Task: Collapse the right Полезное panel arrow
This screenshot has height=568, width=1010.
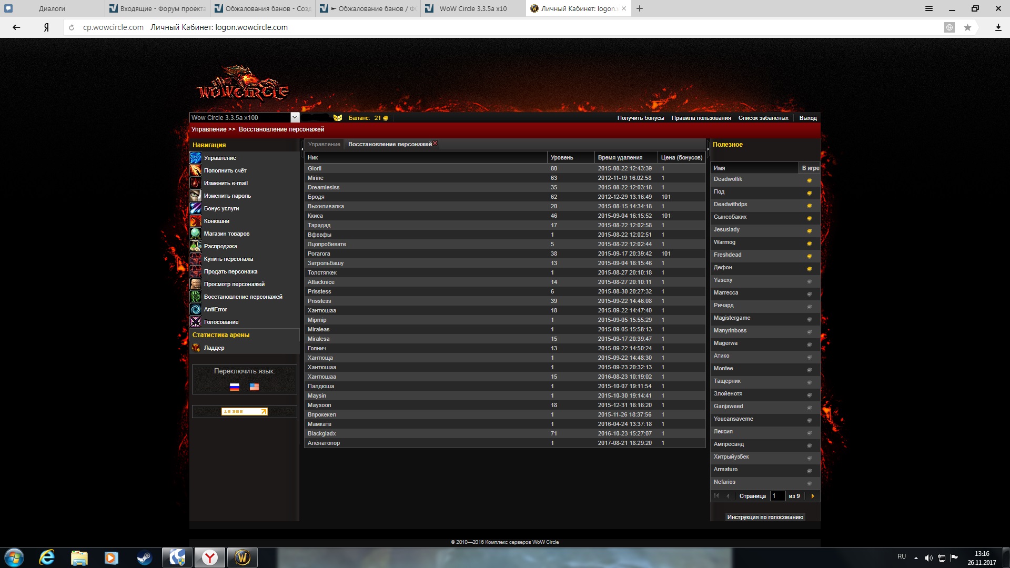Action: [708, 149]
